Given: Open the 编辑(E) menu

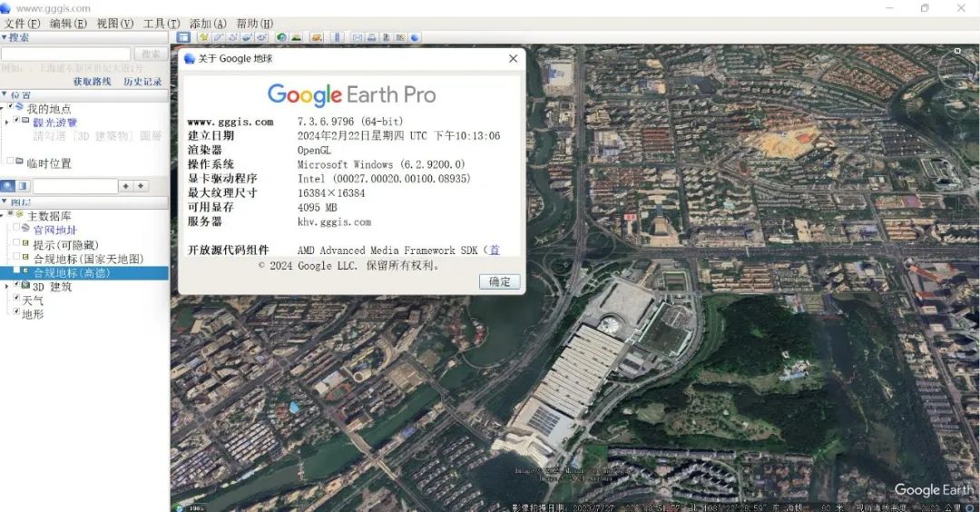Looking at the screenshot, I should pos(68,23).
